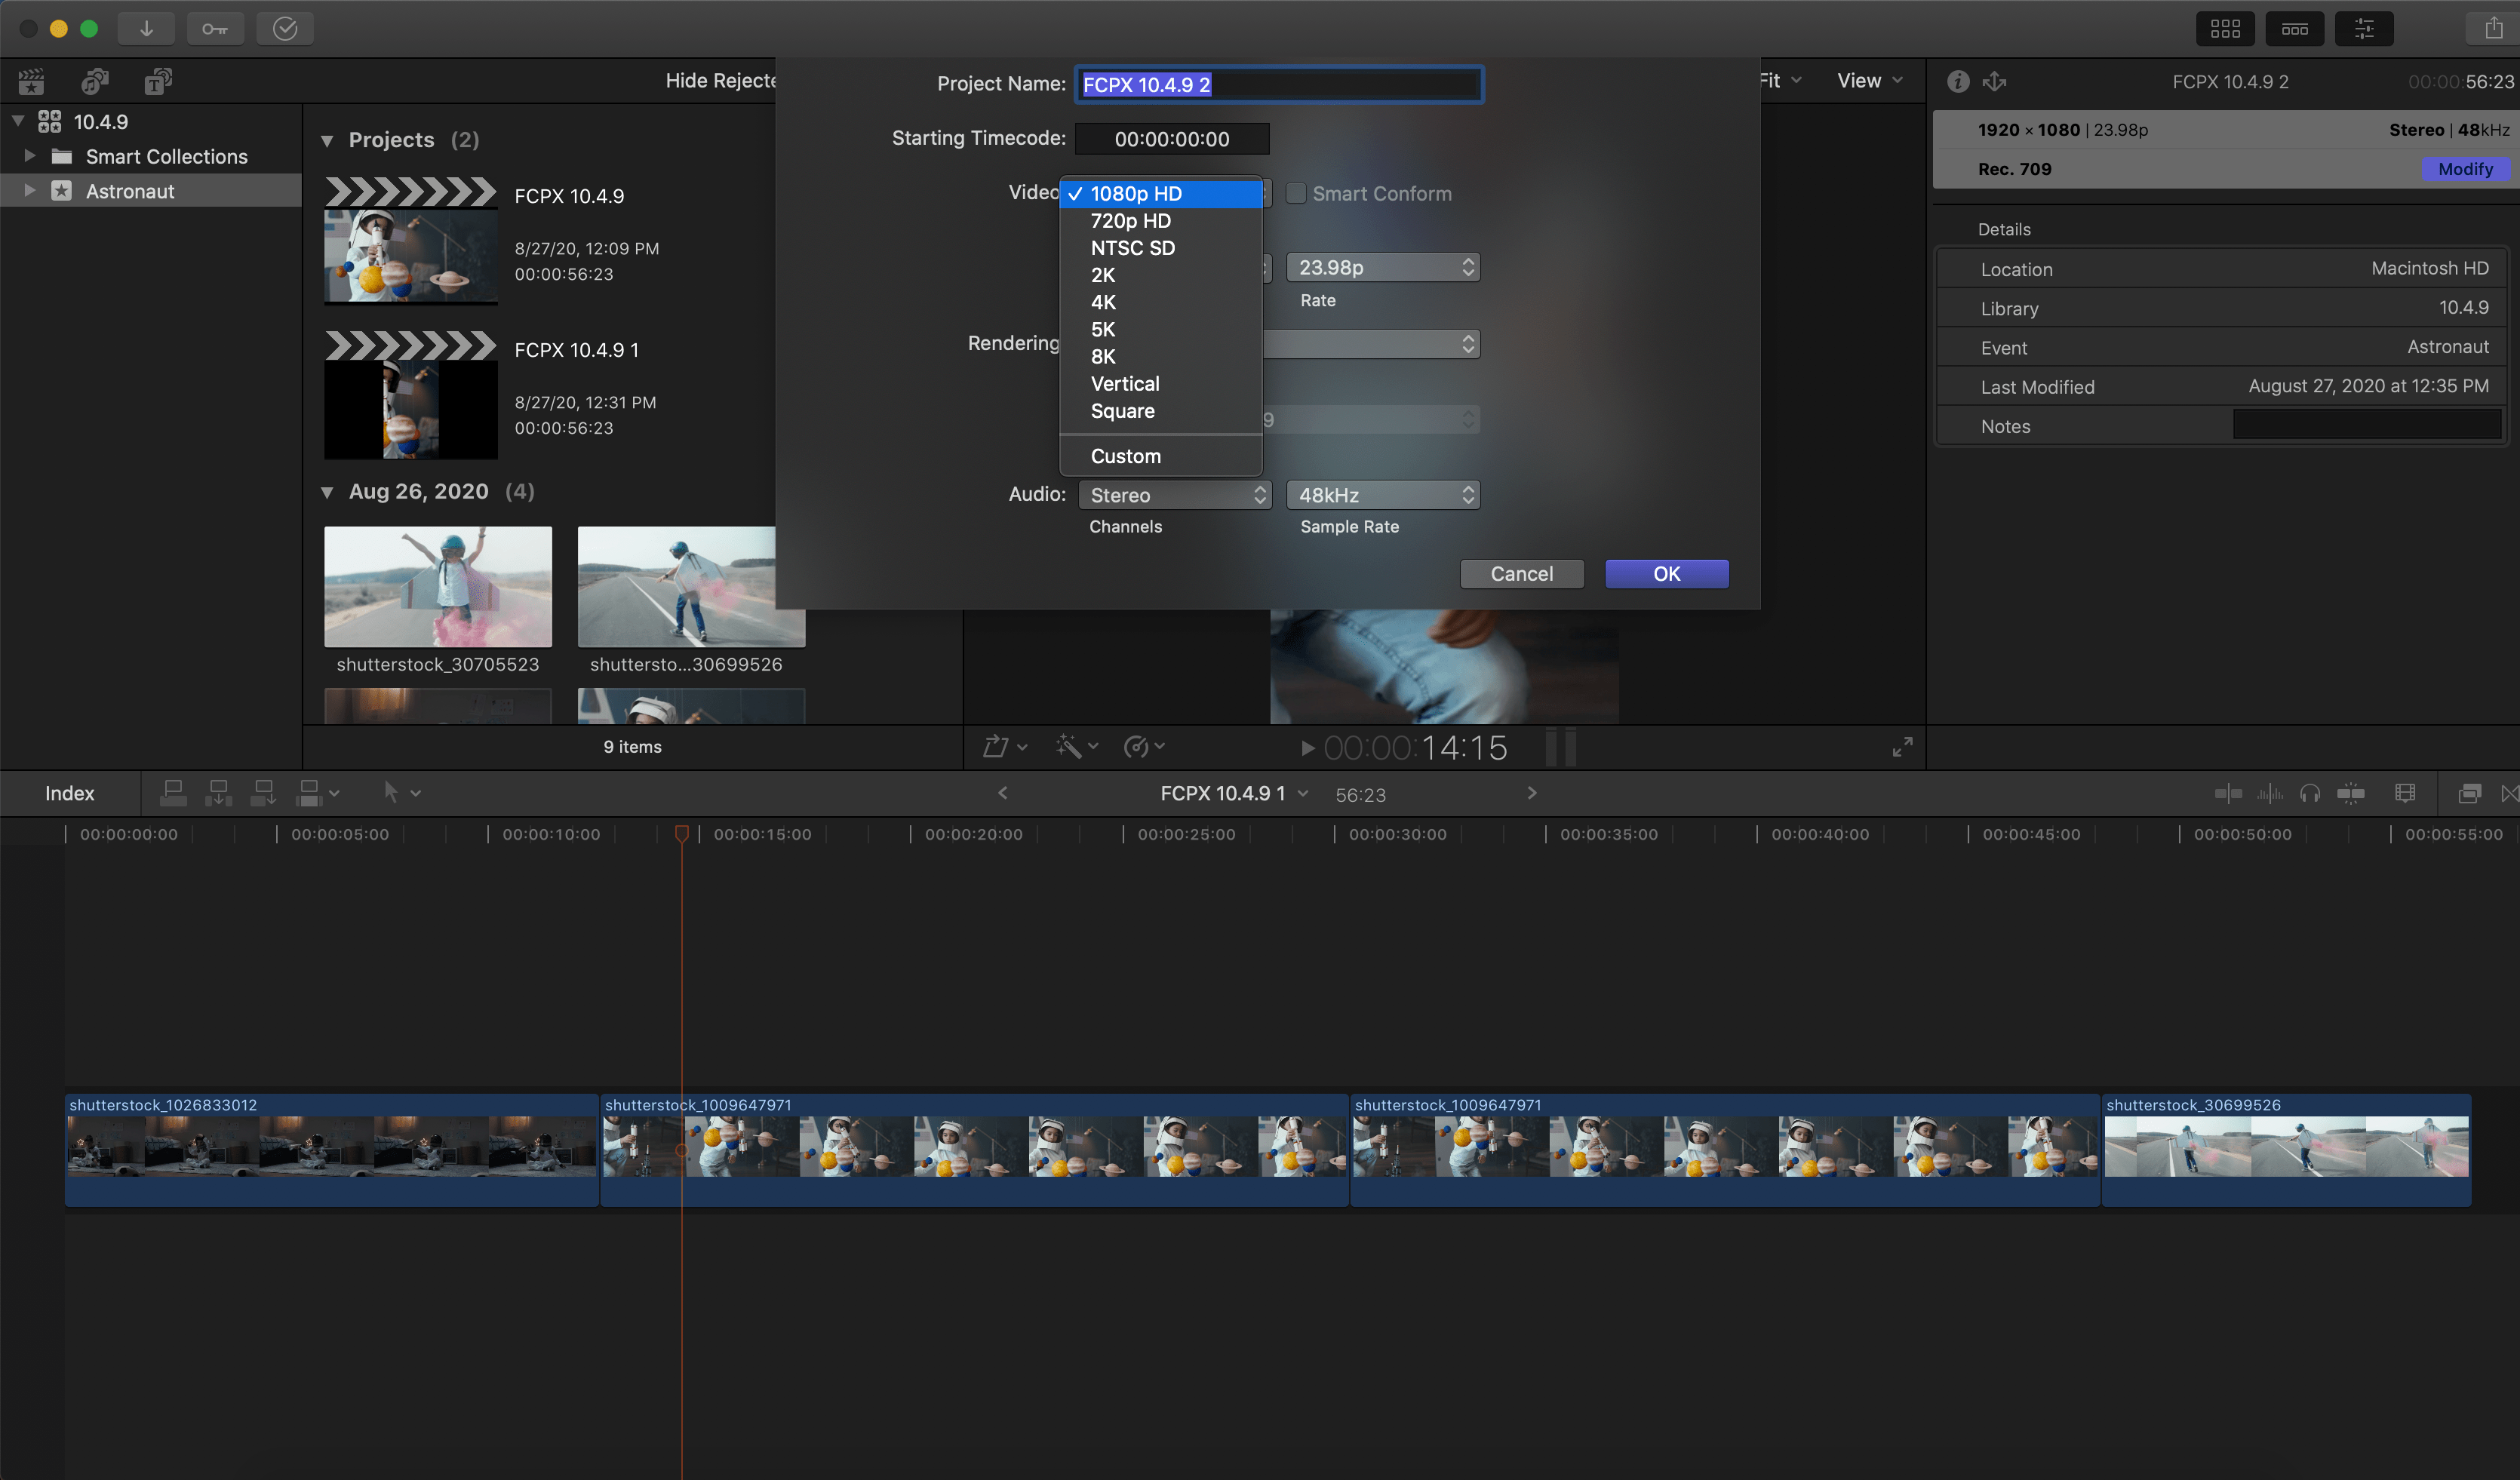Open the Photos and Audio sidebar icon
The width and height of the screenshot is (2520, 1480).
click(95, 81)
